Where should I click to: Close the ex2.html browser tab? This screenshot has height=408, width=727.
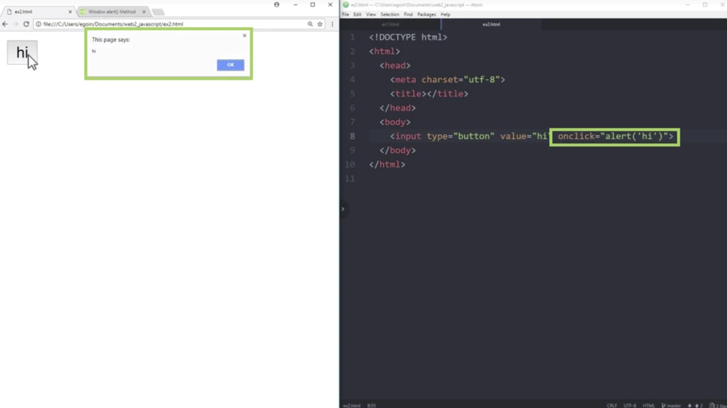[x=70, y=11]
